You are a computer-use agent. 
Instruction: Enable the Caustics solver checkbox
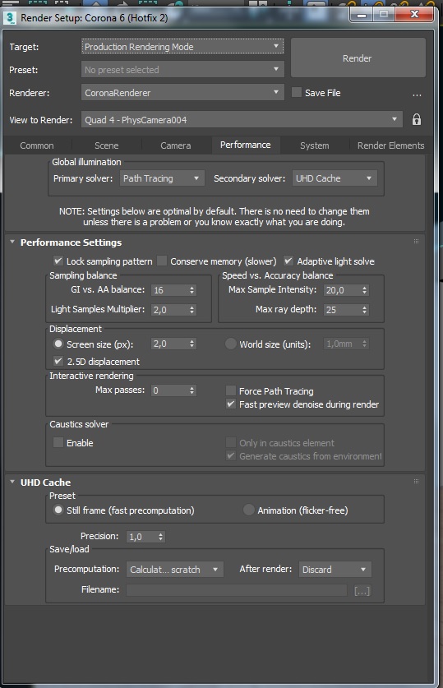58,442
